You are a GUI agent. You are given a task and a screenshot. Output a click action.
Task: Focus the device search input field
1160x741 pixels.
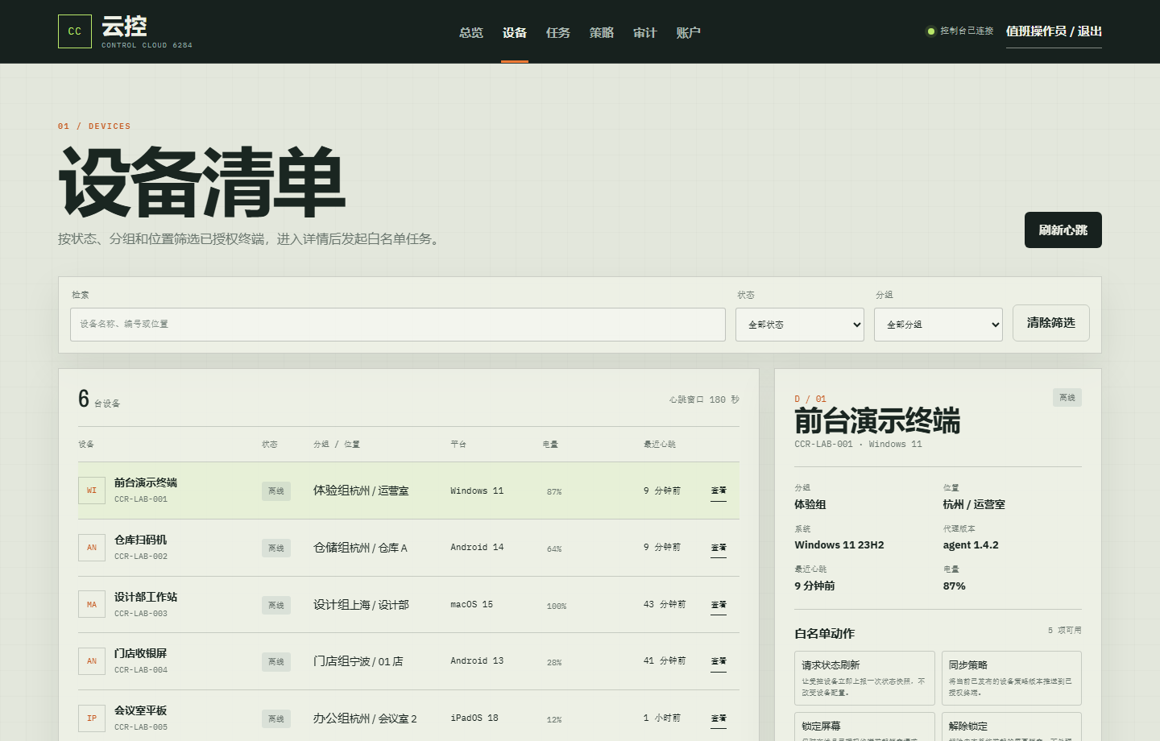[x=398, y=325]
